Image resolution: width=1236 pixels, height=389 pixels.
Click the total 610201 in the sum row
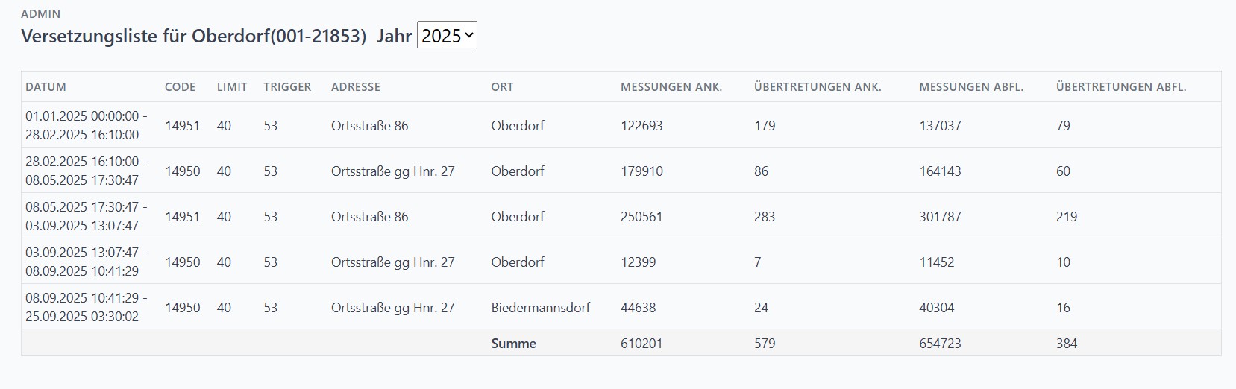coord(641,344)
